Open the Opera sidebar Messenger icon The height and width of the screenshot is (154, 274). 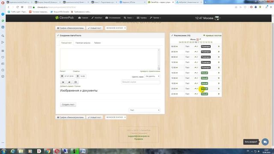3,14
